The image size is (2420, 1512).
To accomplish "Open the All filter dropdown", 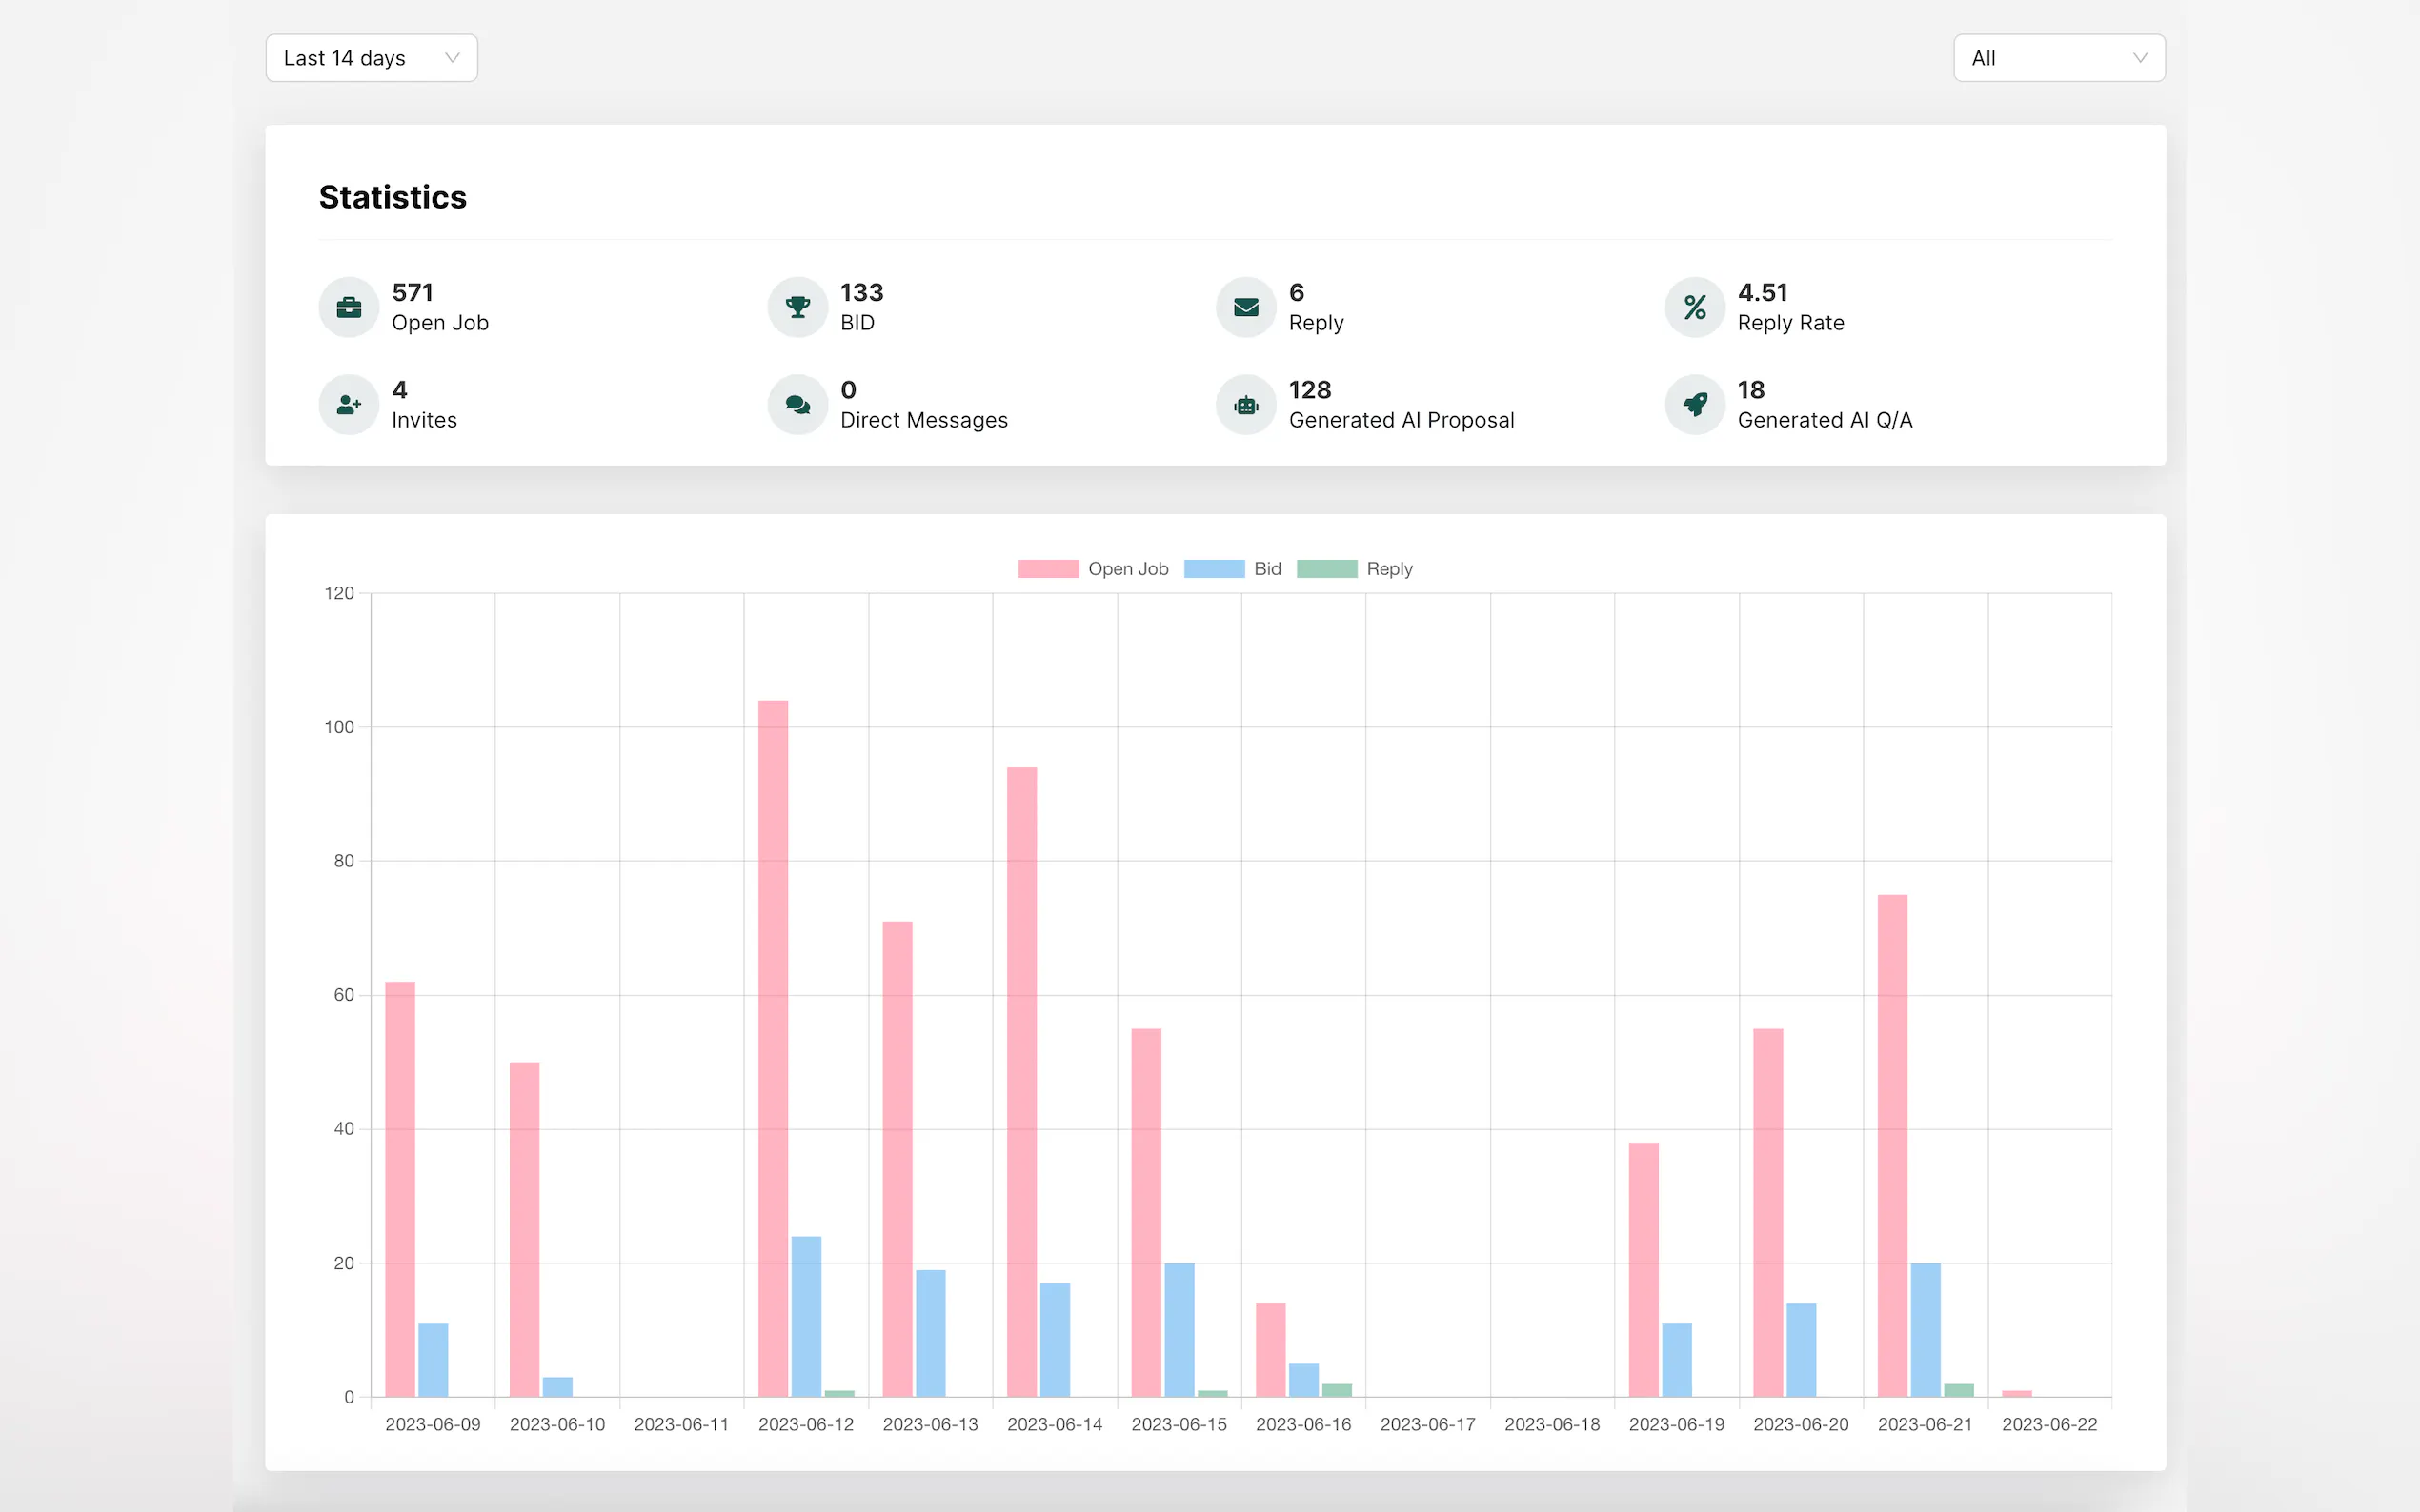I will click(x=2058, y=58).
